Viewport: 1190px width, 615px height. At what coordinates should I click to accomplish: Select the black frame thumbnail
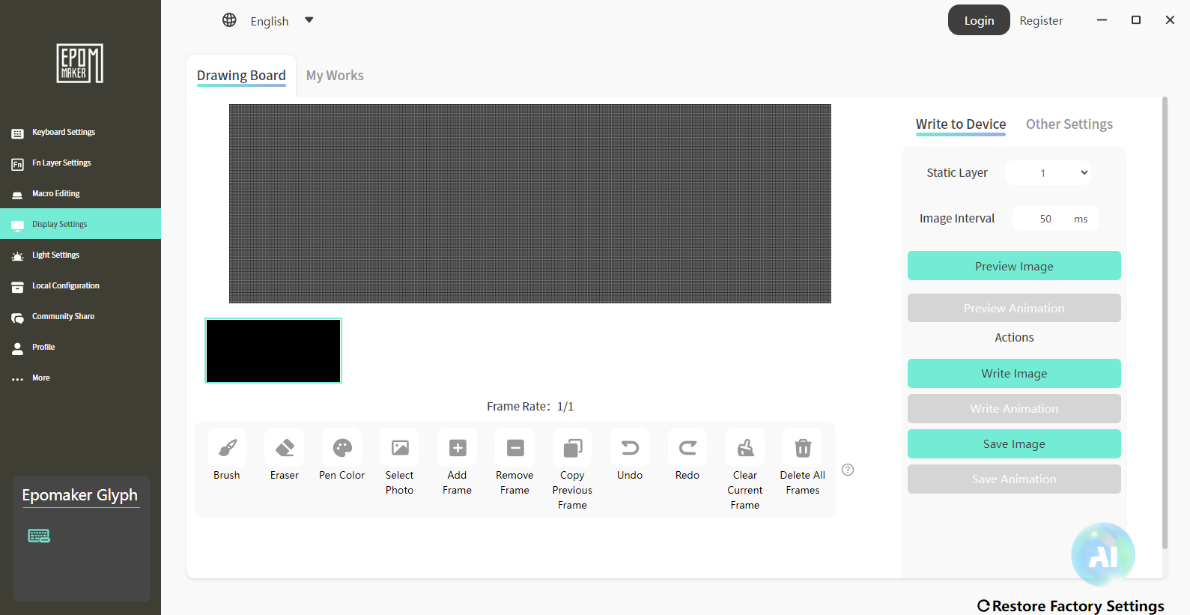coord(273,351)
